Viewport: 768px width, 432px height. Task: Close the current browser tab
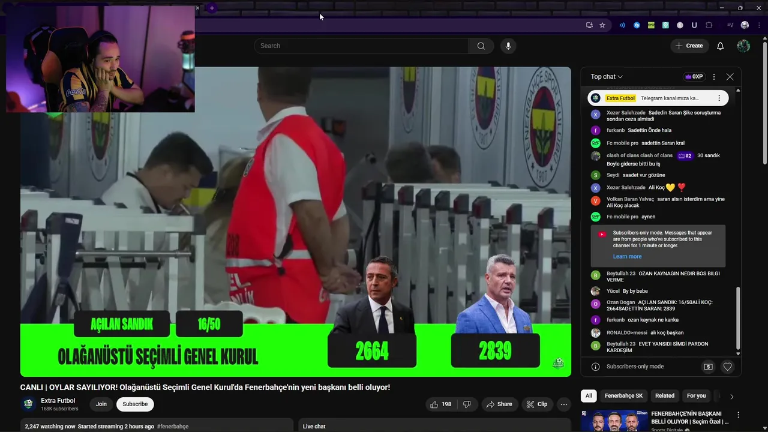click(x=197, y=8)
